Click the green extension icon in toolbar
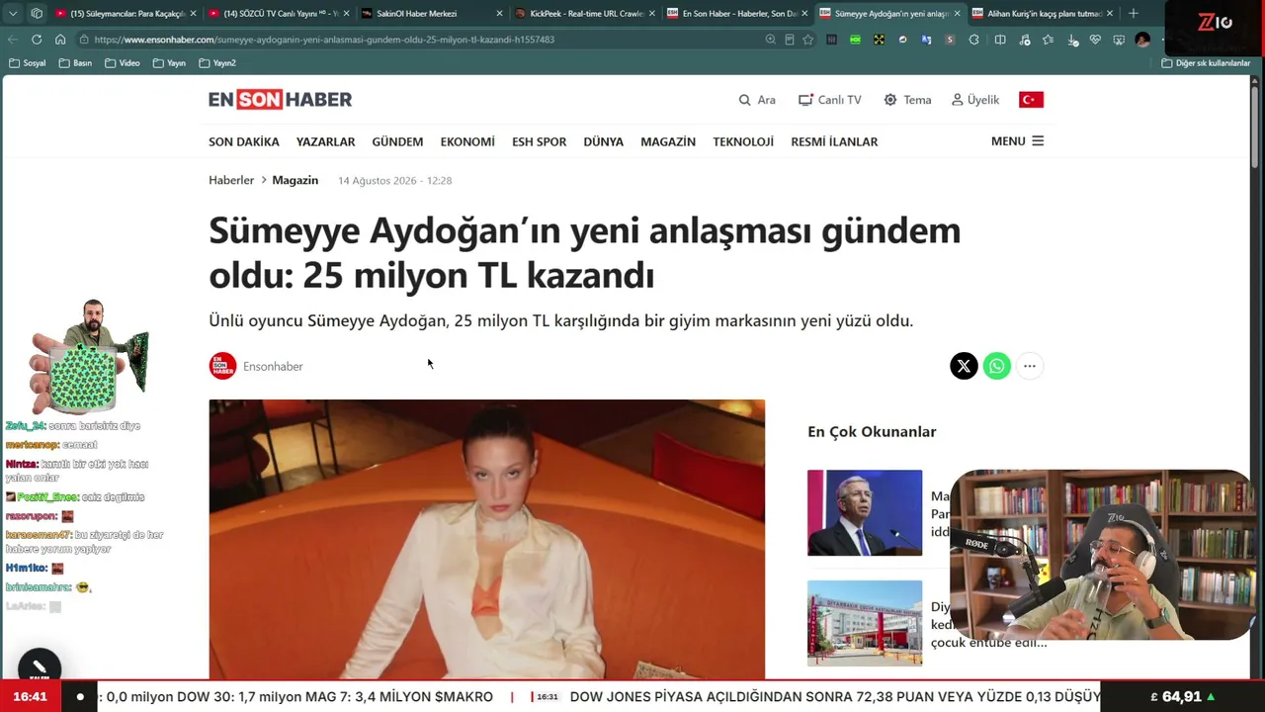1265x712 pixels. pyautogui.click(x=855, y=40)
